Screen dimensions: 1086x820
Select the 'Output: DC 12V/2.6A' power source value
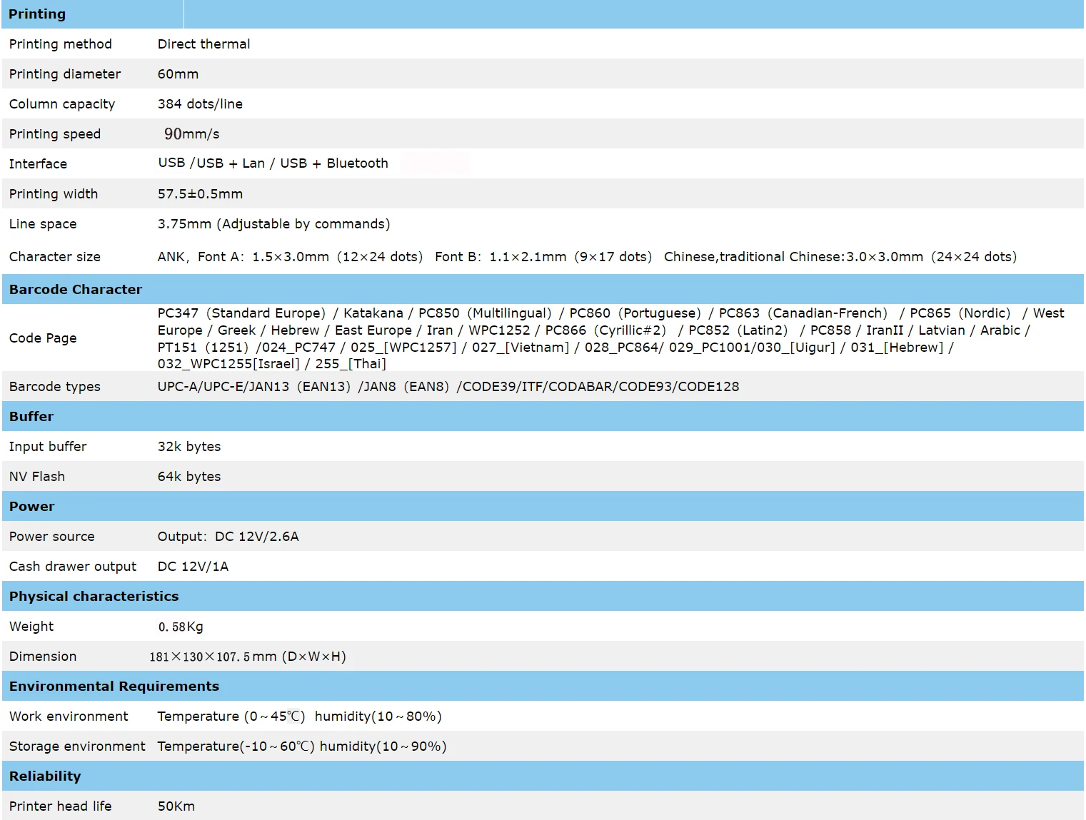point(228,537)
